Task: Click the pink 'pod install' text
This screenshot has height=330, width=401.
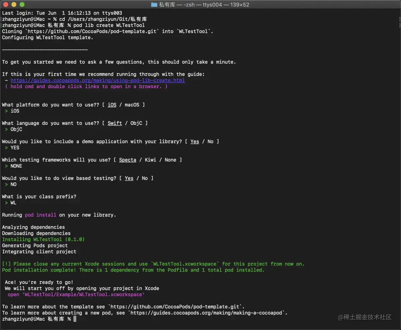Action: point(40,215)
